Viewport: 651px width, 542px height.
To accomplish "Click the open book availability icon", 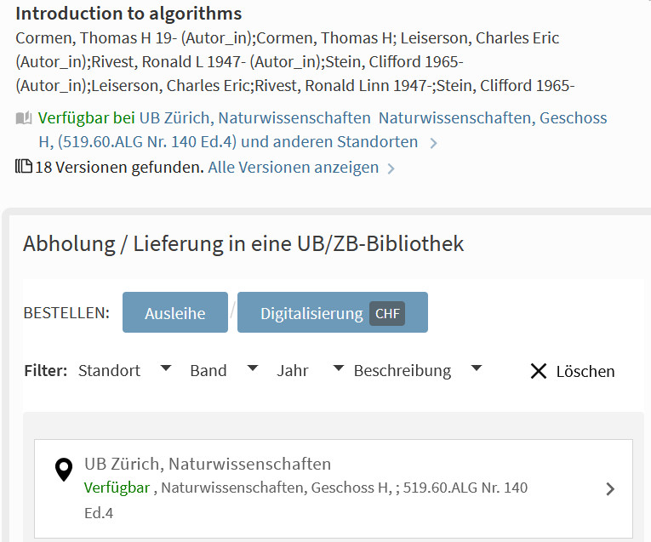I will (24, 118).
